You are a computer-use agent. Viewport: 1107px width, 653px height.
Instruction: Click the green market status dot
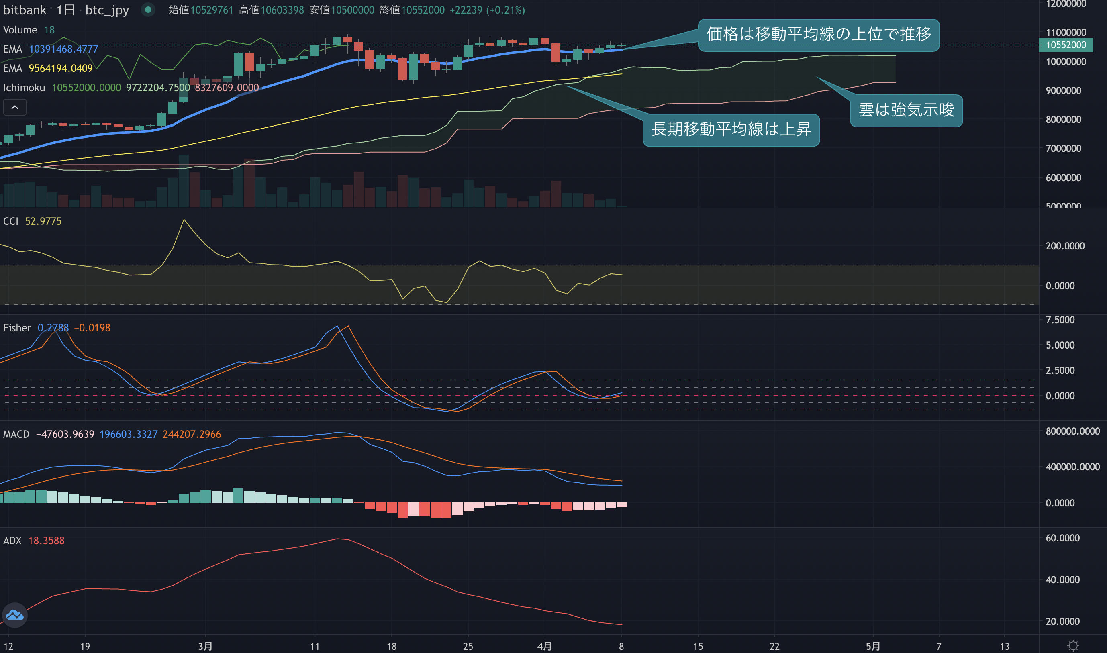tap(148, 10)
